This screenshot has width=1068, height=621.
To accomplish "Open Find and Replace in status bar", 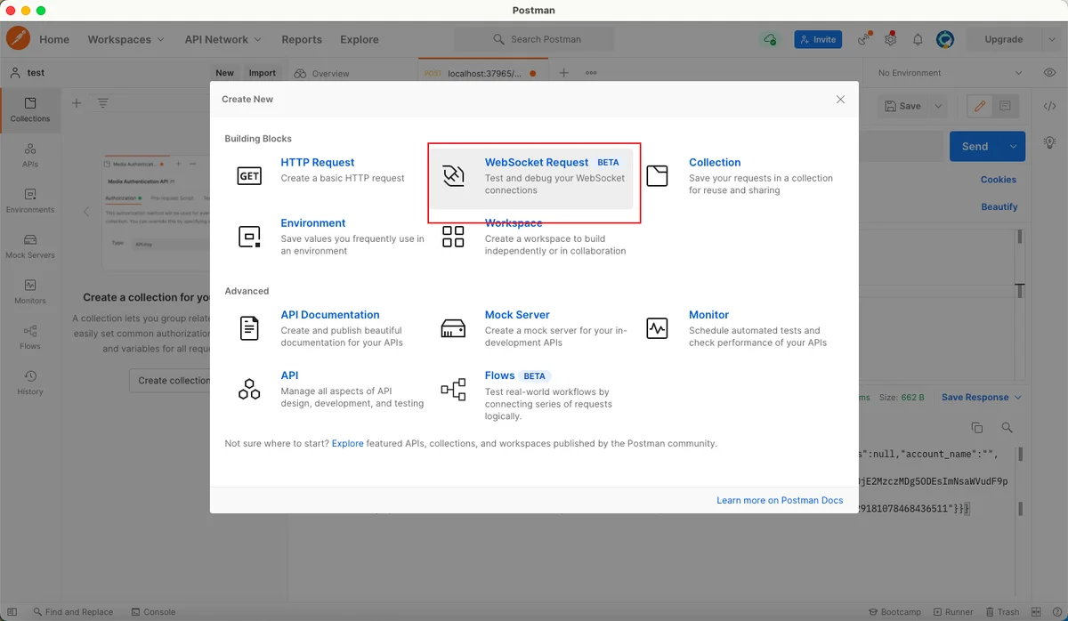I will [x=73, y=612].
